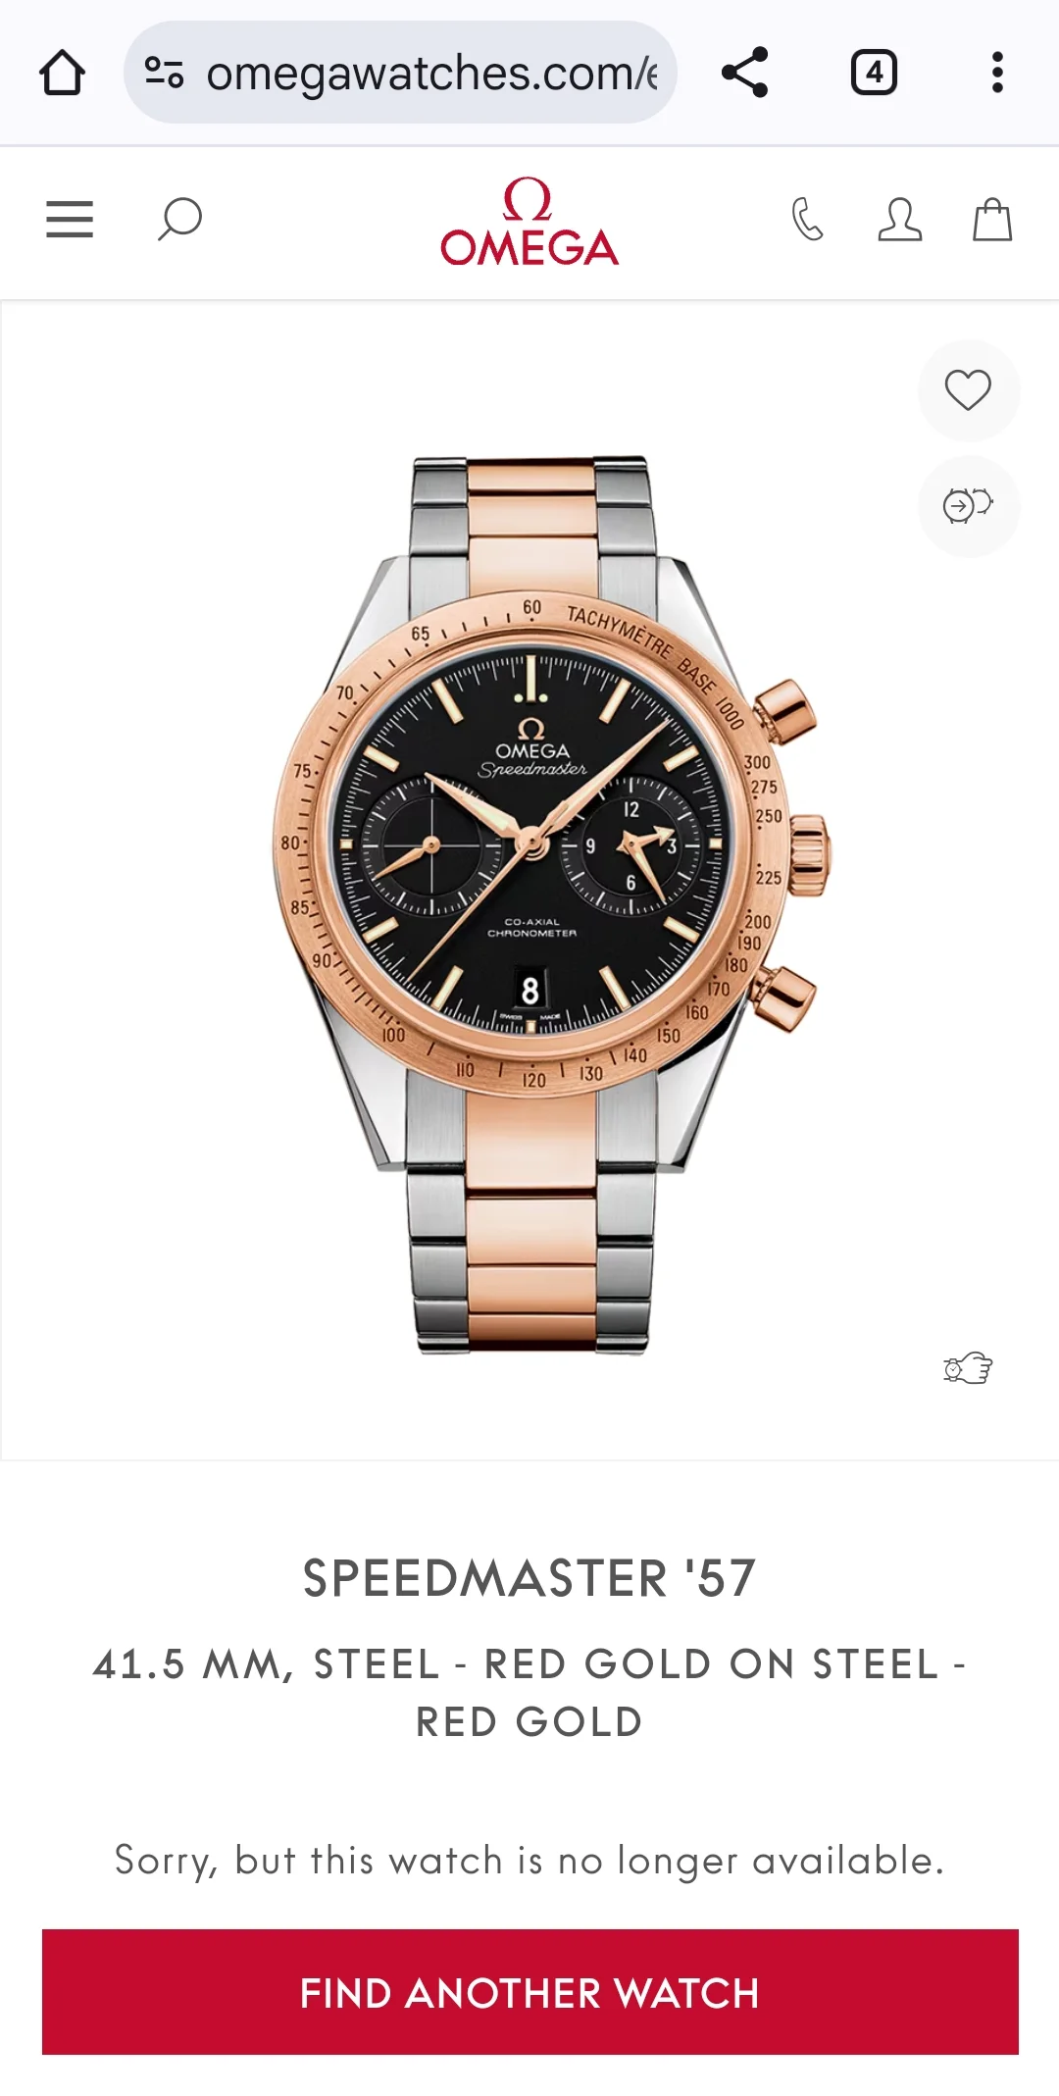
Task: Add watch to wishlist with heart
Action: (968, 390)
